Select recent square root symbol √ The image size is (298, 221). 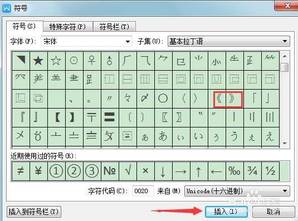(128, 171)
